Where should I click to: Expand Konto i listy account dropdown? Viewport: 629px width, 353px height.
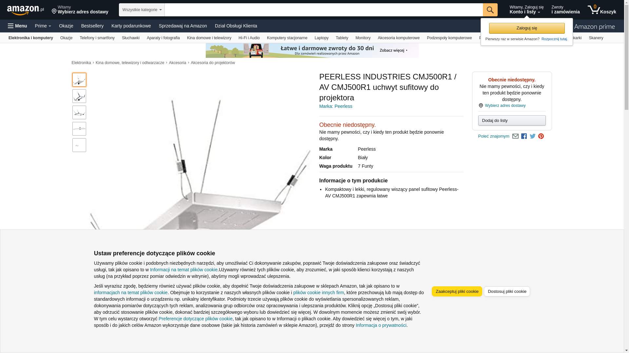526,10
